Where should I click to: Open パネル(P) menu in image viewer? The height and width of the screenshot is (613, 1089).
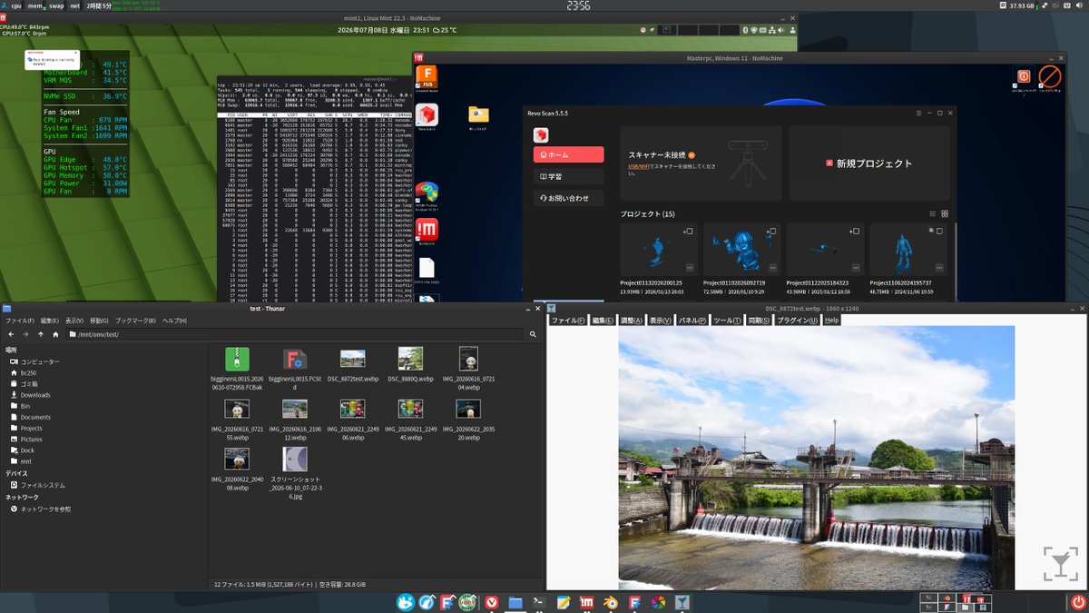[692, 321]
